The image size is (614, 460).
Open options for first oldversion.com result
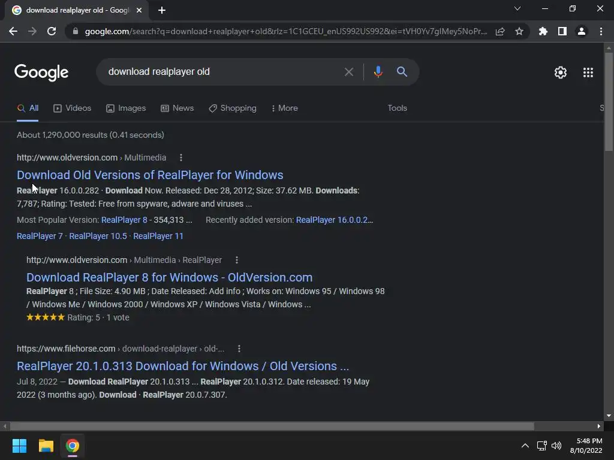click(x=181, y=158)
